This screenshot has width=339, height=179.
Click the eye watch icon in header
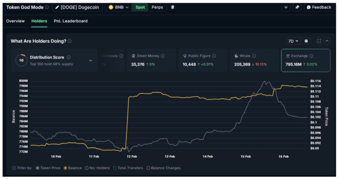286,7
